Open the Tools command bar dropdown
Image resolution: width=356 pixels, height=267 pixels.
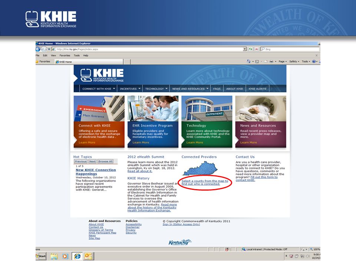[x=306, y=62]
